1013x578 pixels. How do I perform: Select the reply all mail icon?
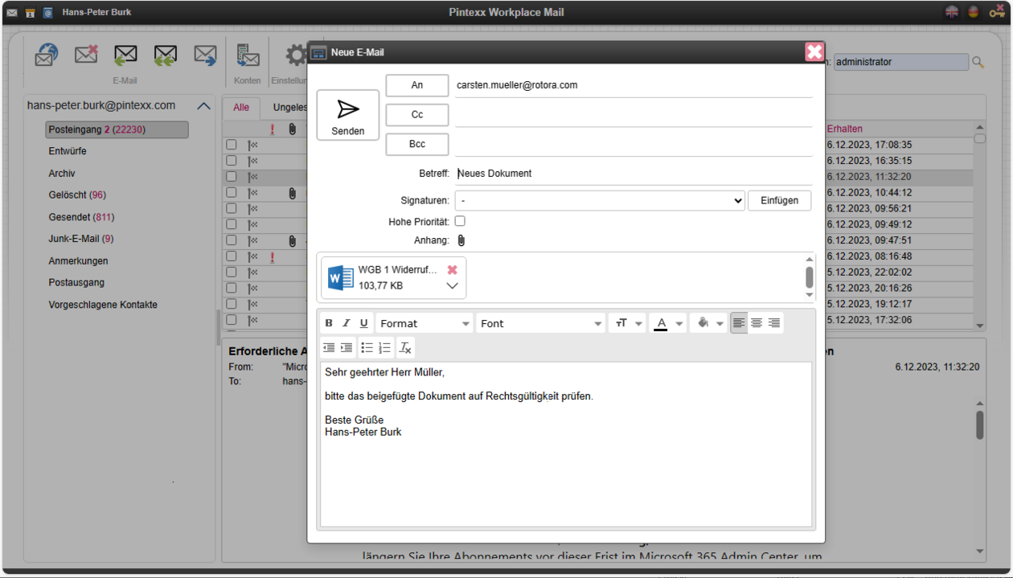pyautogui.click(x=165, y=54)
